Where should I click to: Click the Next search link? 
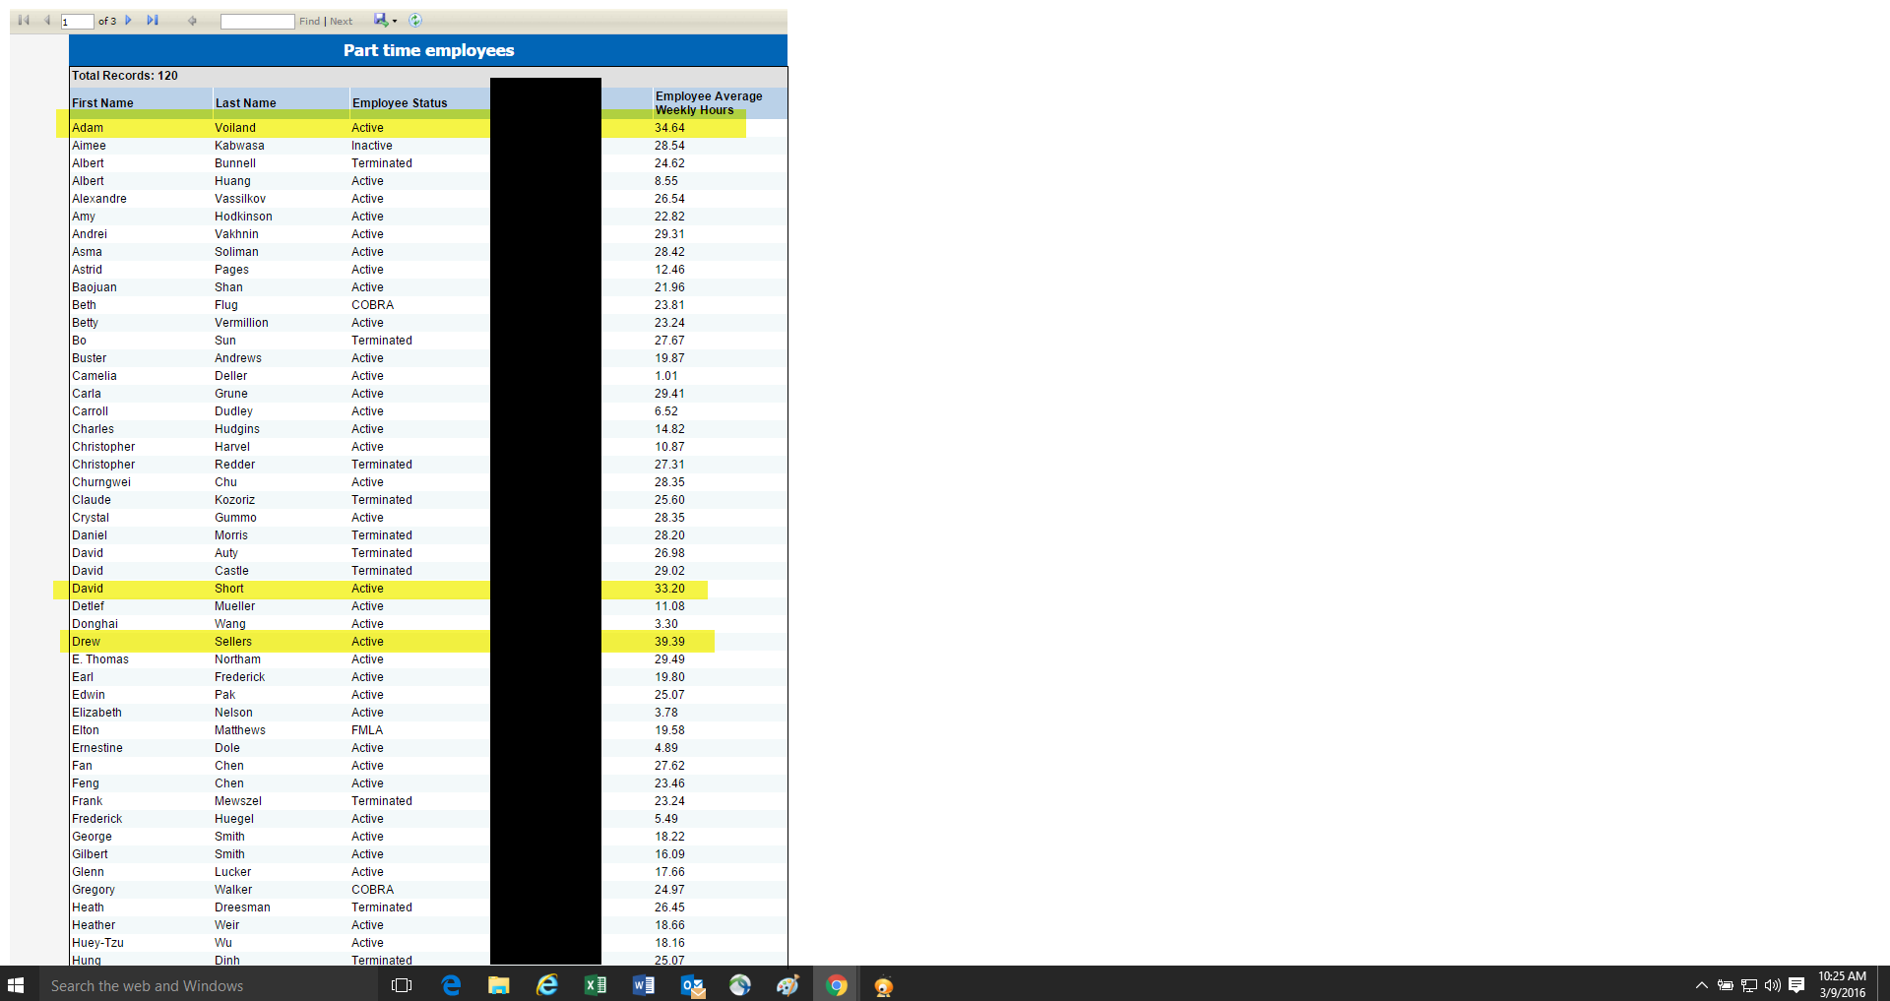coord(342,22)
